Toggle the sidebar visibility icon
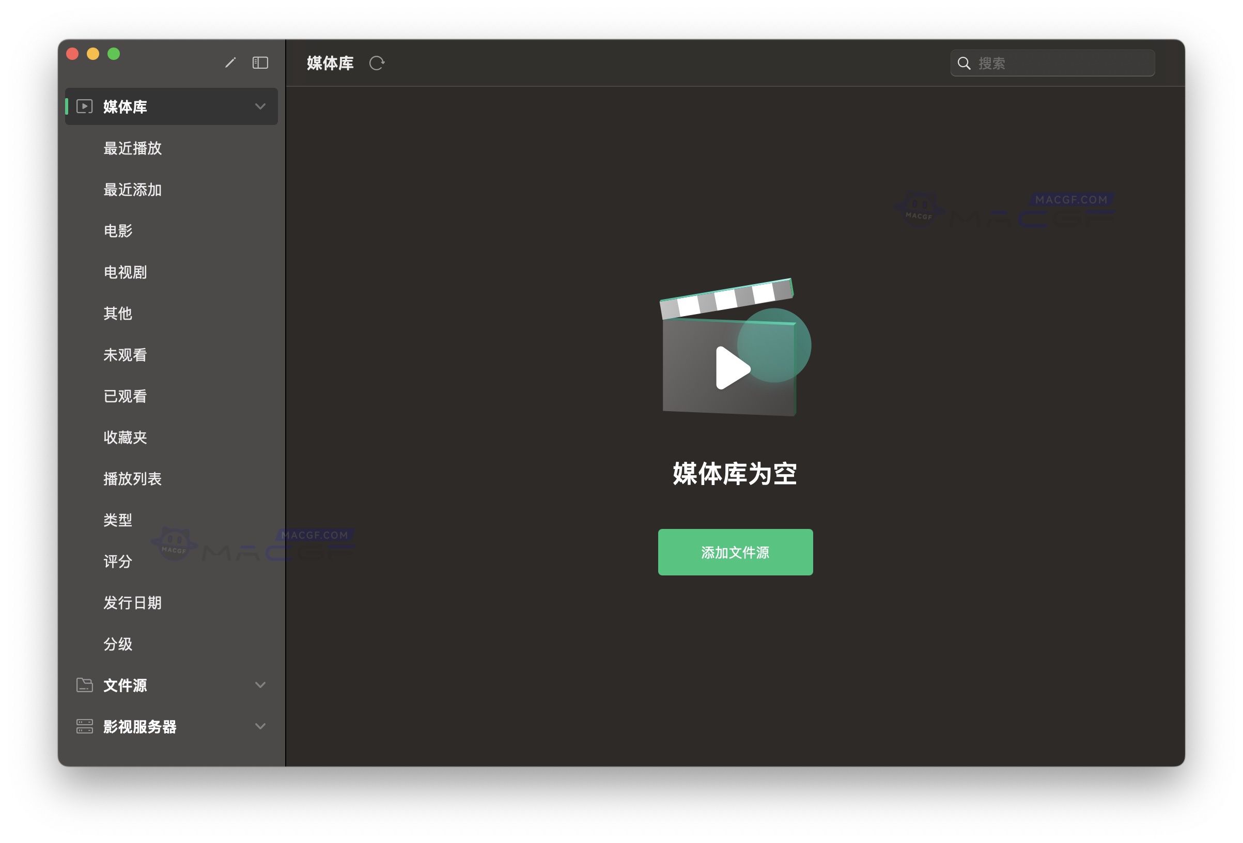 pos(260,63)
